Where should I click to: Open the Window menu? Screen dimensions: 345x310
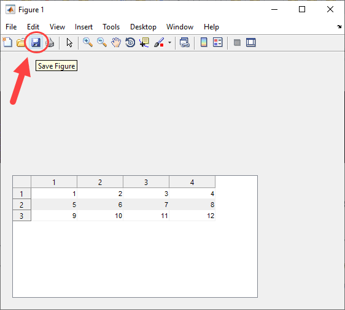[x=180, y=27]
